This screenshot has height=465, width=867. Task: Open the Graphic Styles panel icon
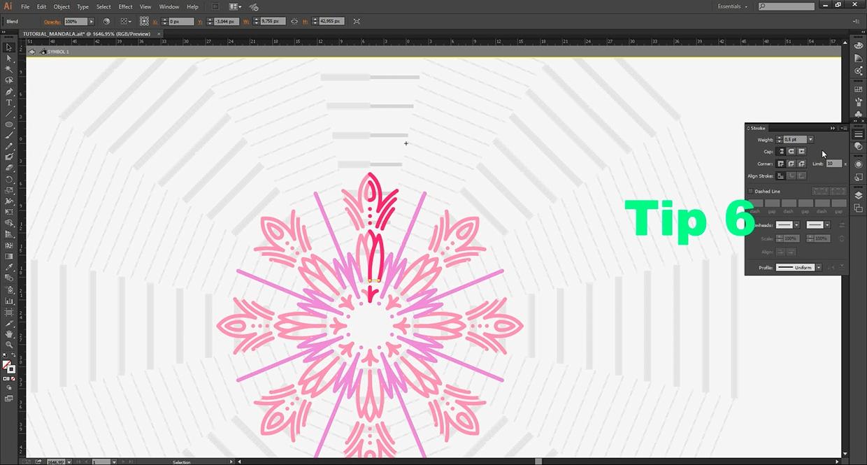(859, 178)
